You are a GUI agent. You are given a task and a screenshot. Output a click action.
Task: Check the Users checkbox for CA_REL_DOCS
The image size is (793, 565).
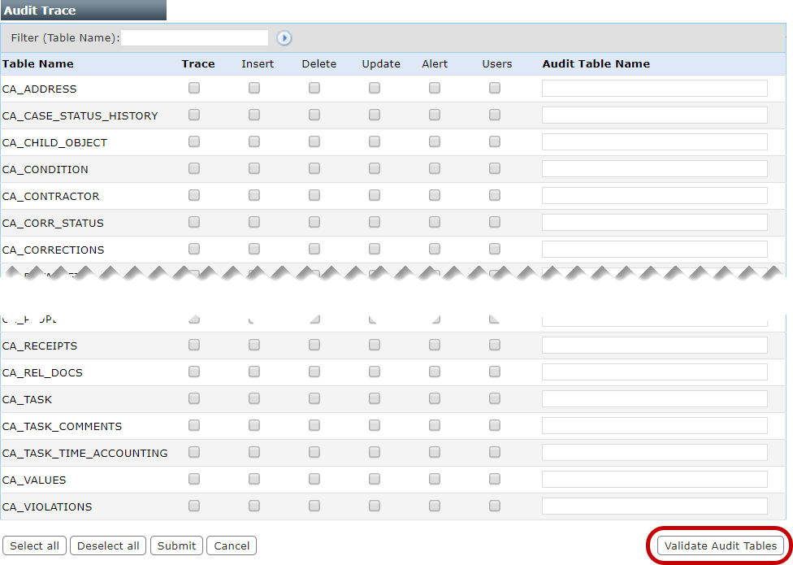tap(494, 372)
